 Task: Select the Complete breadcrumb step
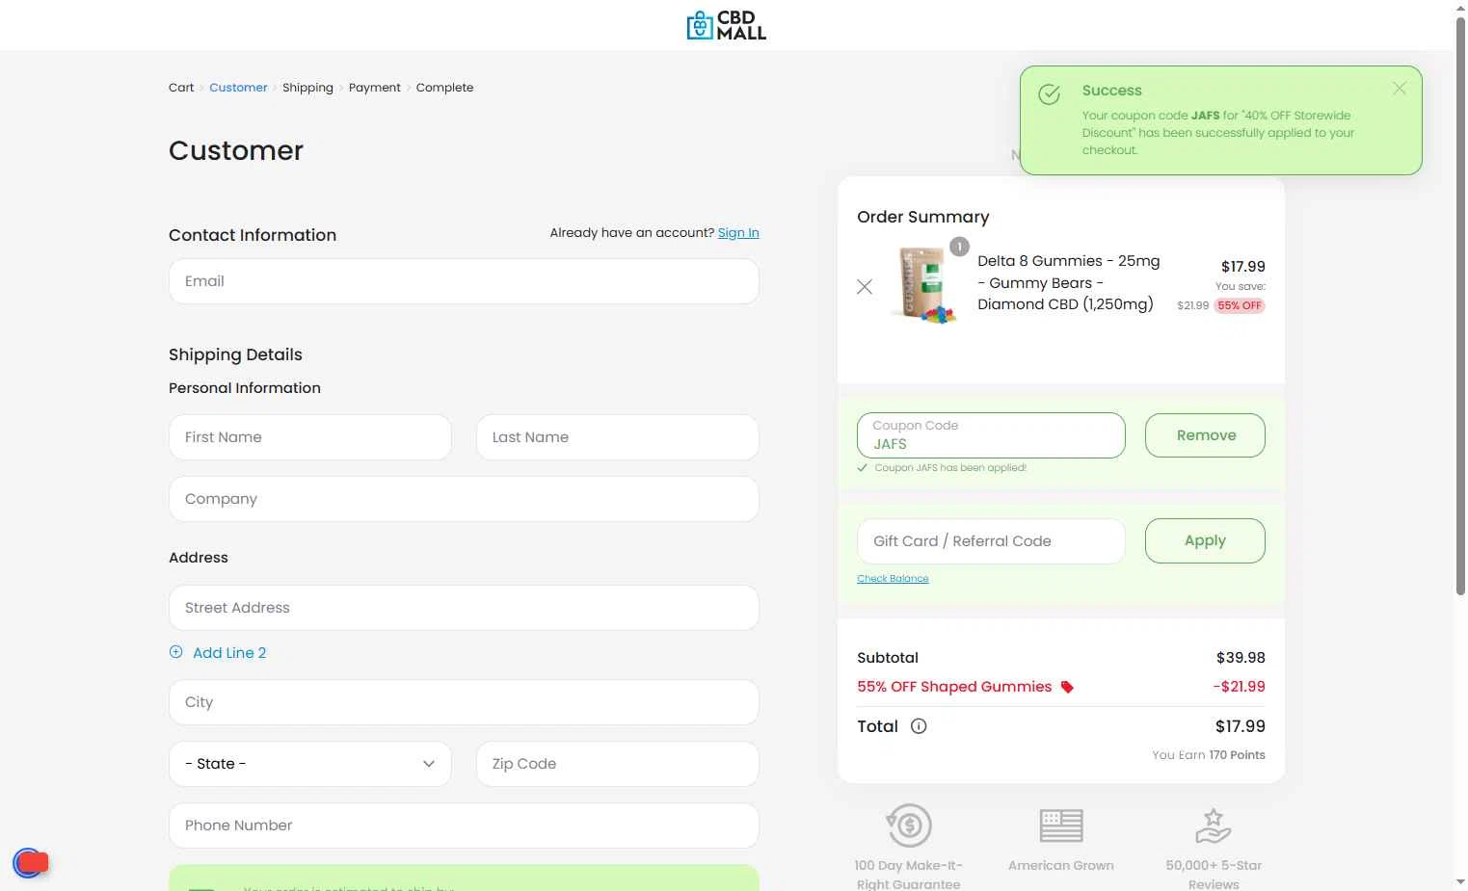pos(444,88)
